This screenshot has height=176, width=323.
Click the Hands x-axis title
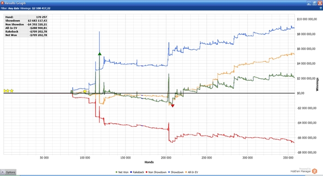click(x=149, y=162)
